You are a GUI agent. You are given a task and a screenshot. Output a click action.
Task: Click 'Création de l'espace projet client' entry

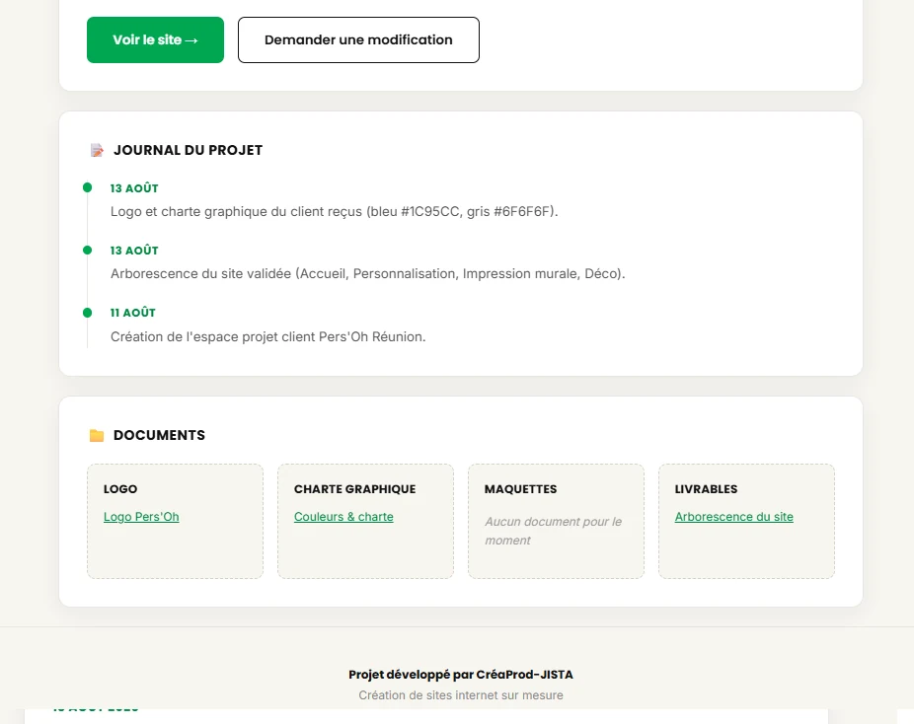tap(268, 336)
